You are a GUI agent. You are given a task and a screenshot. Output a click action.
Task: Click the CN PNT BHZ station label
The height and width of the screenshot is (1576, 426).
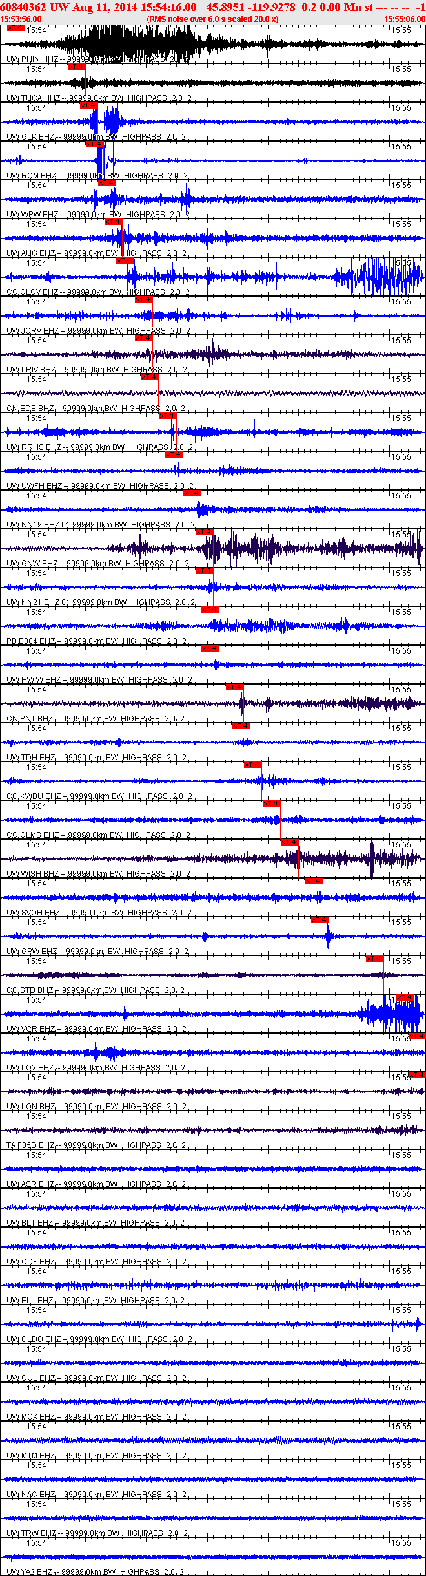coord(96,719)
